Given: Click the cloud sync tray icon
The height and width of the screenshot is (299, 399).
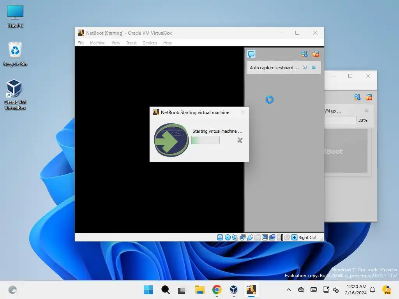Looking at the screenshot, I should pyautogui.click(x=301, y=290).
